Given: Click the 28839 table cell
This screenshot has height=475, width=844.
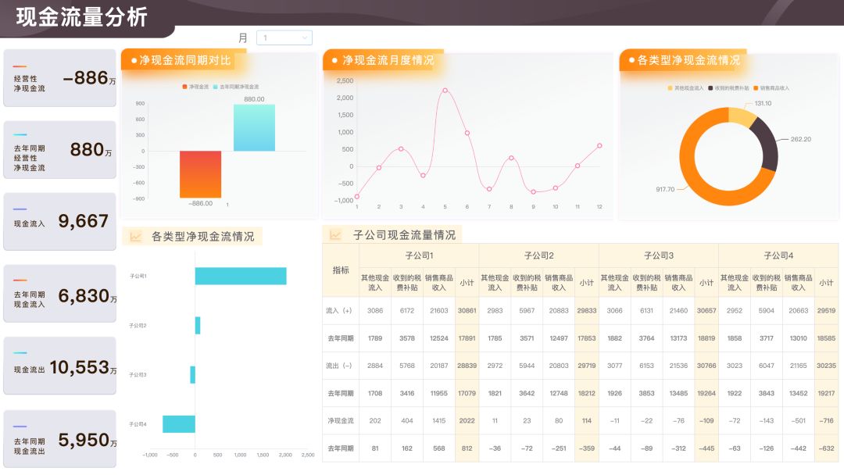Looking at the screenshot, I should [x=467, y=366].
